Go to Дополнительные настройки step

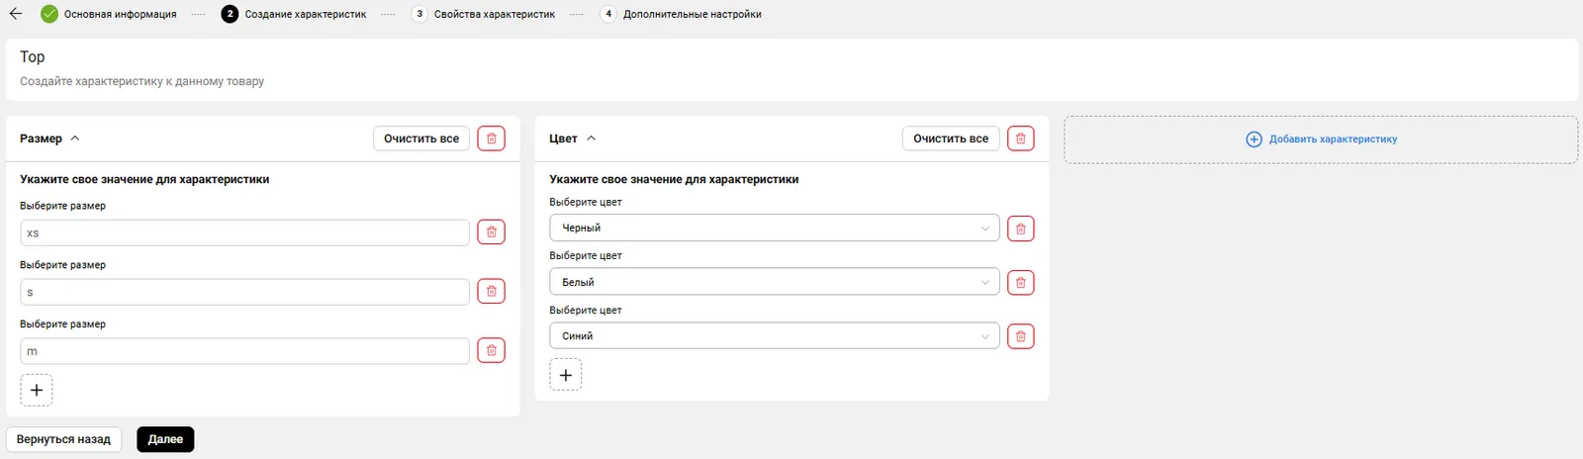[691, 14]
